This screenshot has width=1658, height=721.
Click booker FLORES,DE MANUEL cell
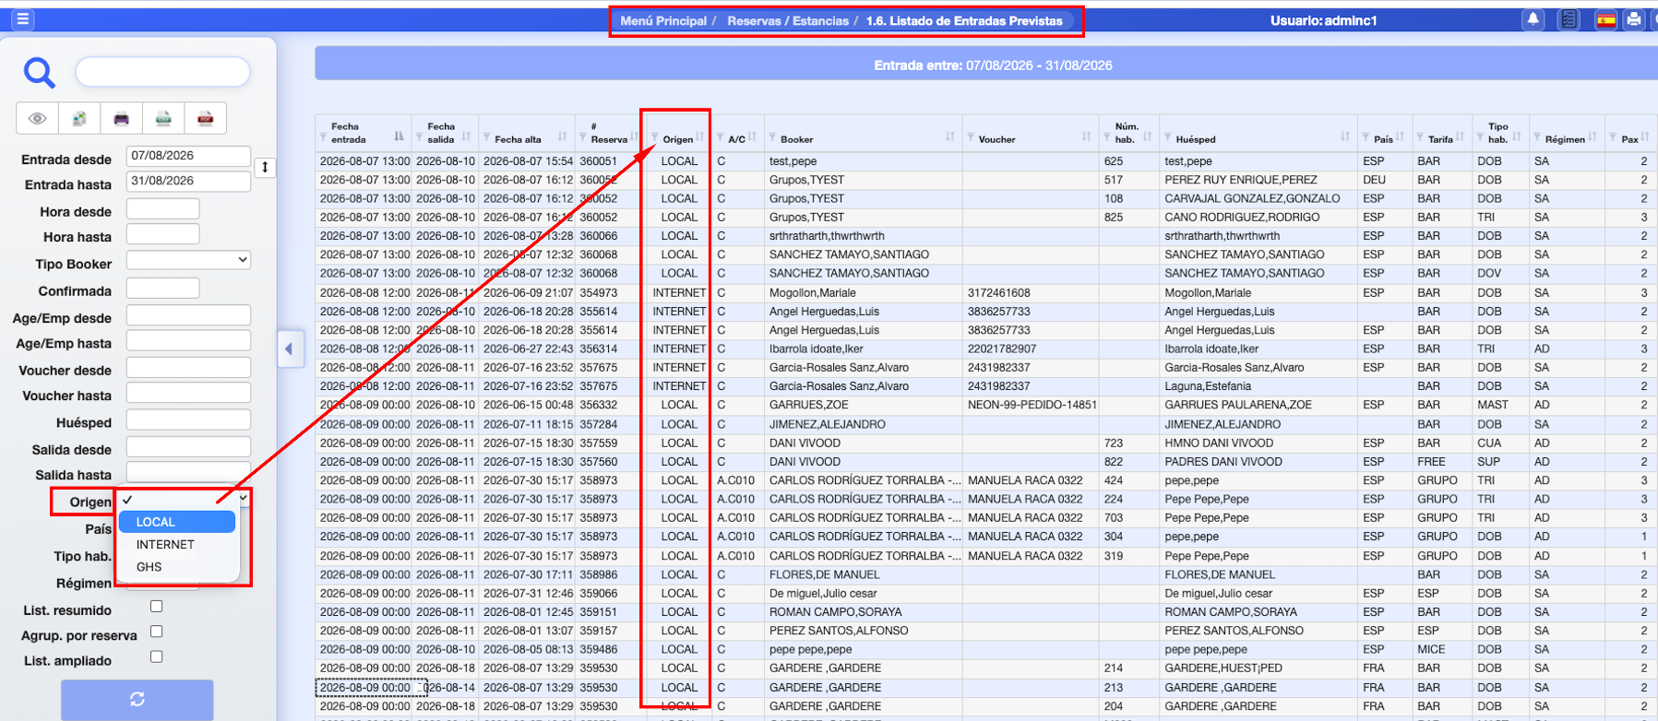click(x=823, y=574)
